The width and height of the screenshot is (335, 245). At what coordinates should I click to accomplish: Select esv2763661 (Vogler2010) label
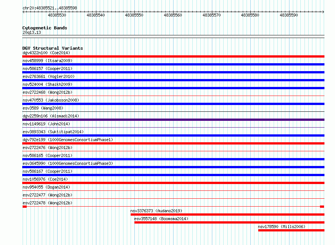tap(49, 76)
